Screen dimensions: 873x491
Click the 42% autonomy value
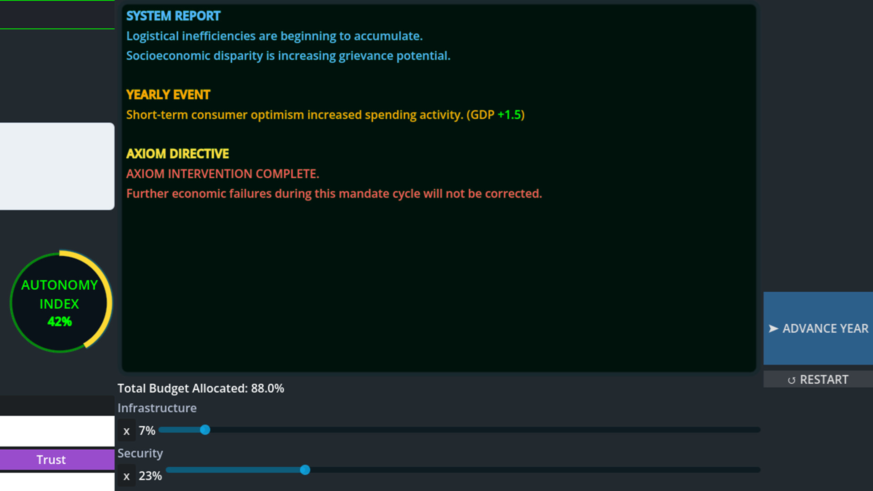60,322
